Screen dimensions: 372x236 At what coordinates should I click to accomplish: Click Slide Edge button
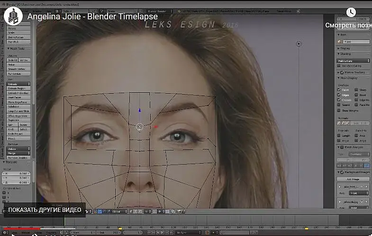12,60
